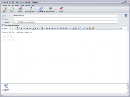Click the CC... address book button
This screenshot has height=97, width=130.
coord(5,19)
